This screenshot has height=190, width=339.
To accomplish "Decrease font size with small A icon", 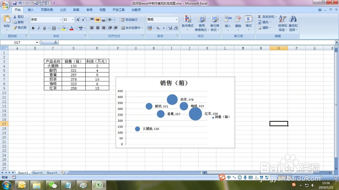I will tap(83, 20).
